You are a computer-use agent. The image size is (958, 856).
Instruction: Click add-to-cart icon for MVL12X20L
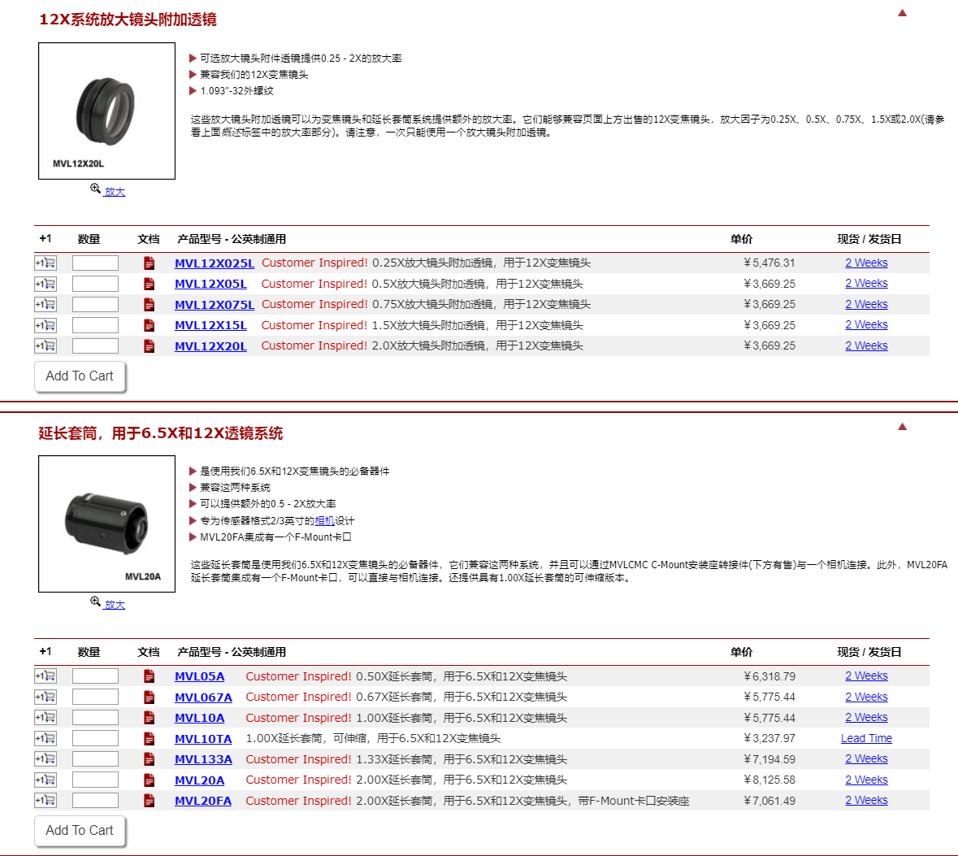(x=46, y=346)
